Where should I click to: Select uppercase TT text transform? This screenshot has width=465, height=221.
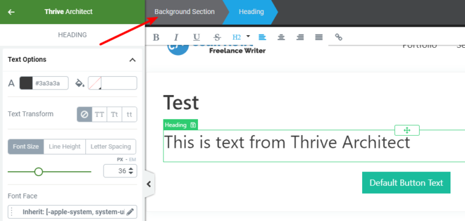click(99, 114)
